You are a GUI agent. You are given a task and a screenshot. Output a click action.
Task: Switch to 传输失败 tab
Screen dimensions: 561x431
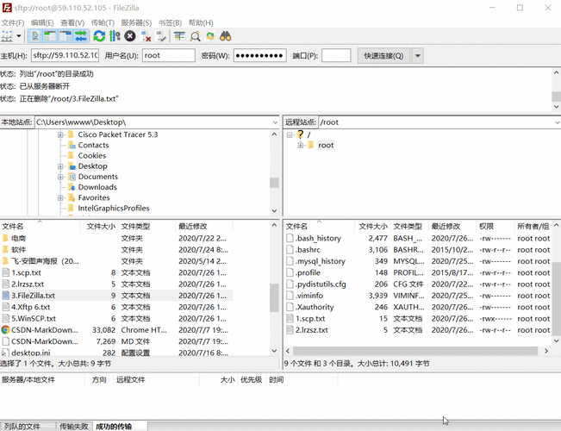click(74, 427)
